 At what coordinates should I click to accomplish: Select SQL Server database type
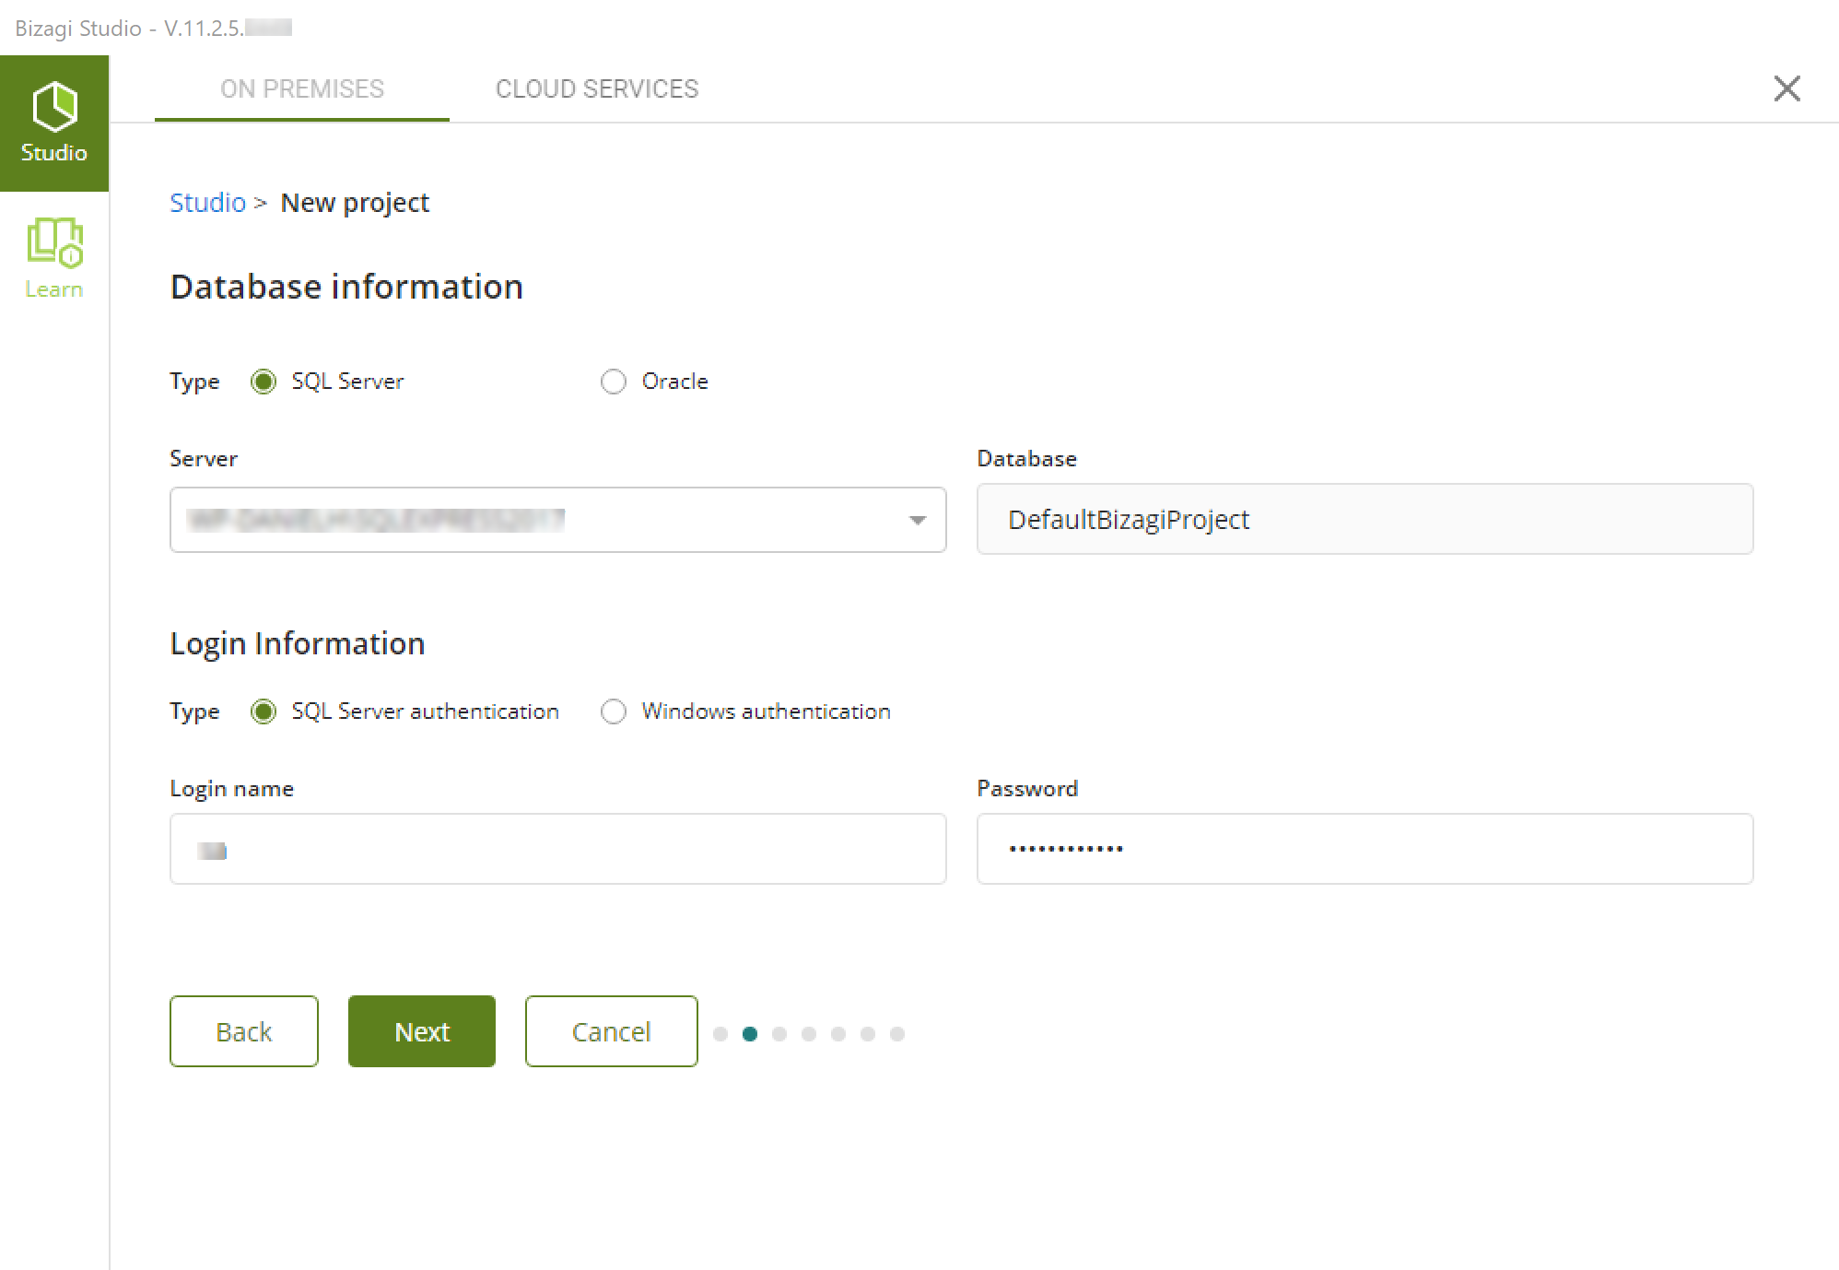[264, 382]
